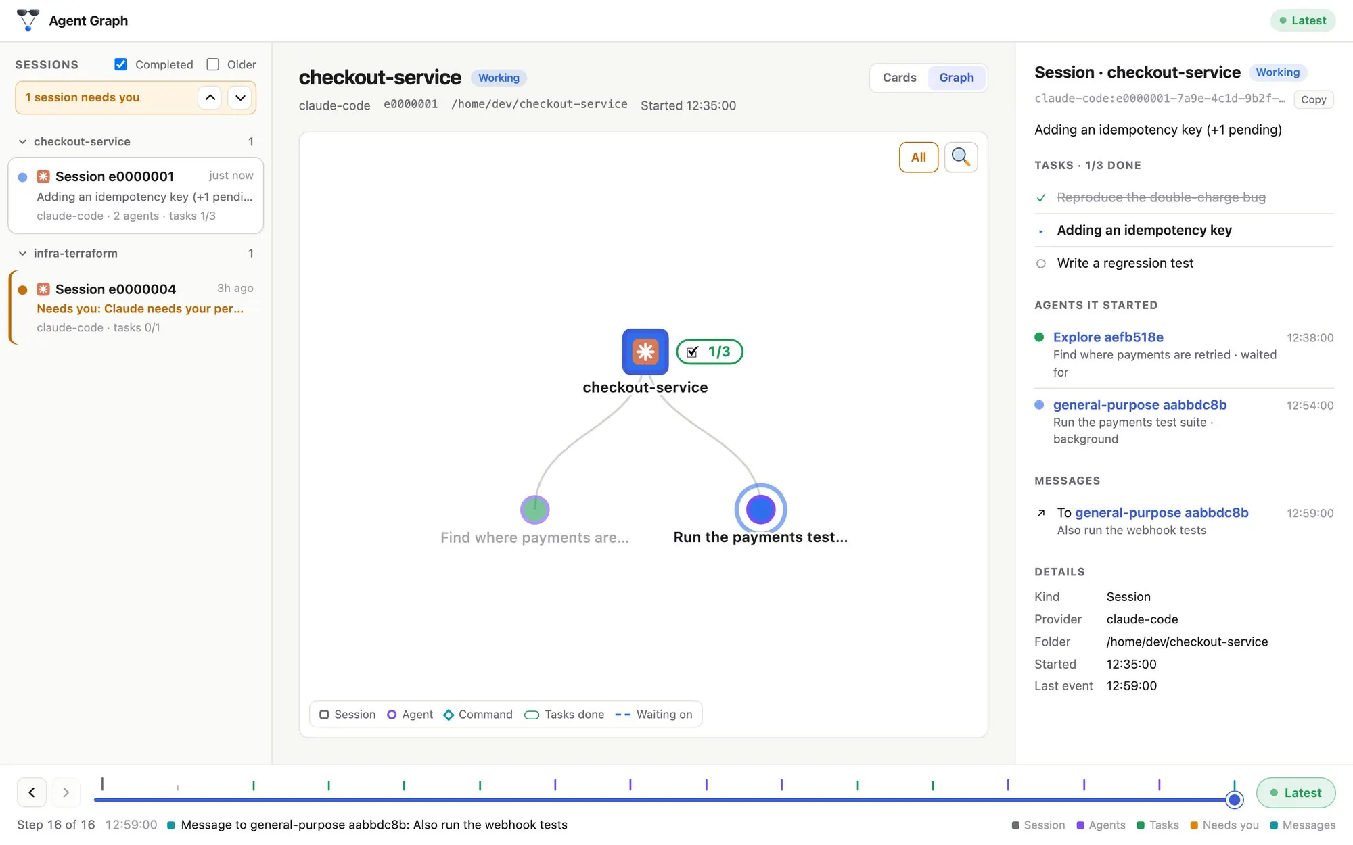Viewport: 1353px width, 845px height.
Task: Copy the session ID
Action: (x=1313, y=99)
